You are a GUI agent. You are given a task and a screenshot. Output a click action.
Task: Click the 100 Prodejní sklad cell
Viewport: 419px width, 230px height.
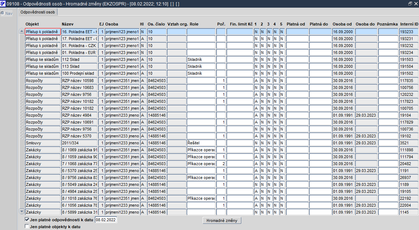tap(79, 73)
